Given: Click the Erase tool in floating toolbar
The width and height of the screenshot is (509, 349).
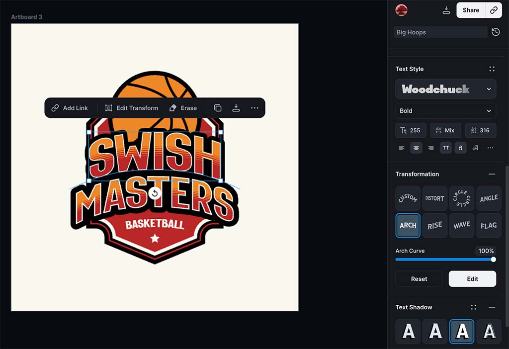Looking at the screenshot, I should [183, 108].
